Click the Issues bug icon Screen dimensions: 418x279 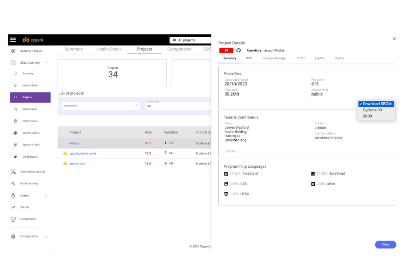[13, 195]
